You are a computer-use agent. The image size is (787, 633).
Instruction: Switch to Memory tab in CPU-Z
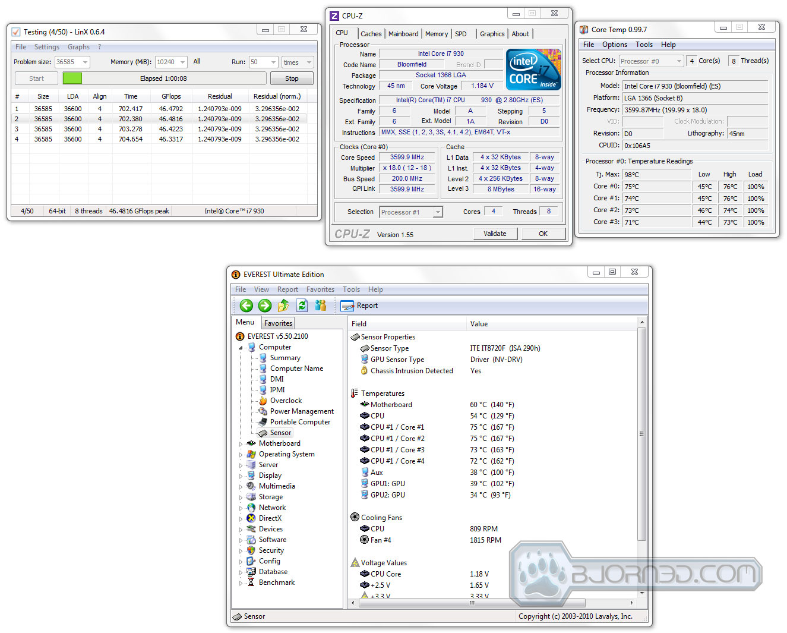click(x=437, y=34)
